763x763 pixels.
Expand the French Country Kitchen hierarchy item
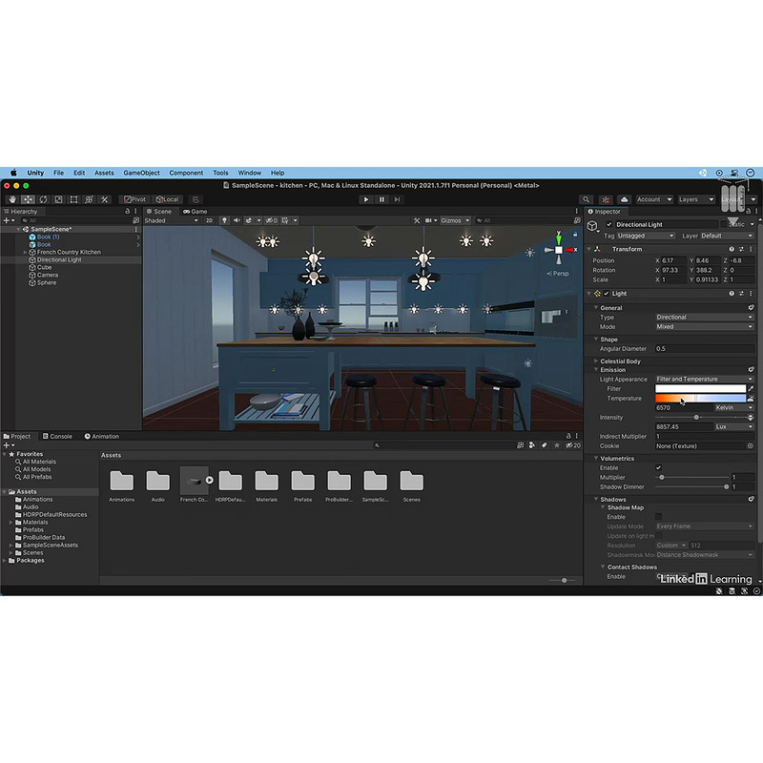pos(25,252)
